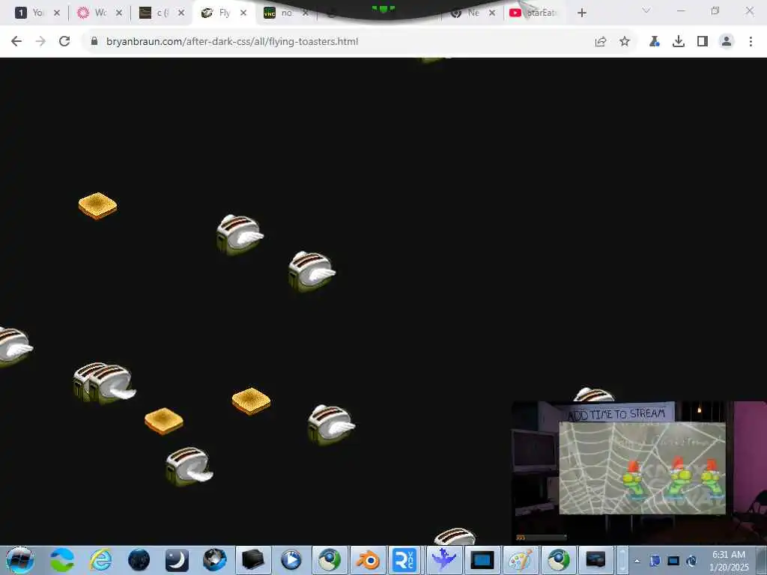View site info via the lock icon
Viewport: 767px width, 575px height.
pyautogui.click(x=94, y=42)
